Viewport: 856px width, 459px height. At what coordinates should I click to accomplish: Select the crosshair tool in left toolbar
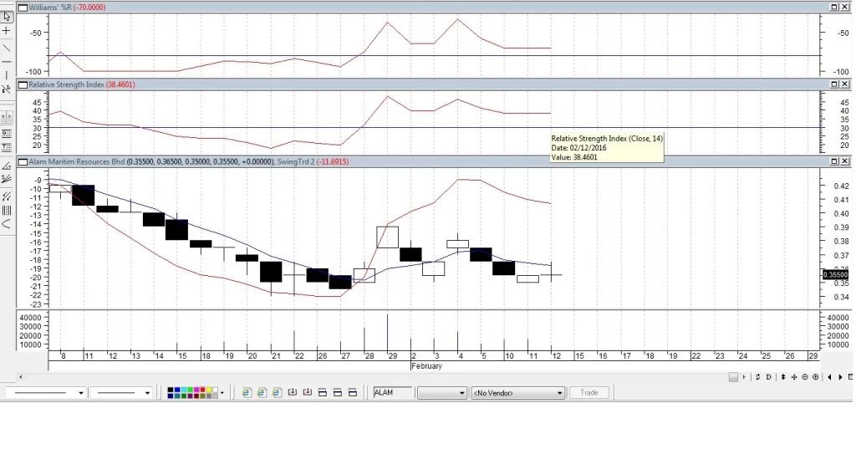click(x=6, y=31)
